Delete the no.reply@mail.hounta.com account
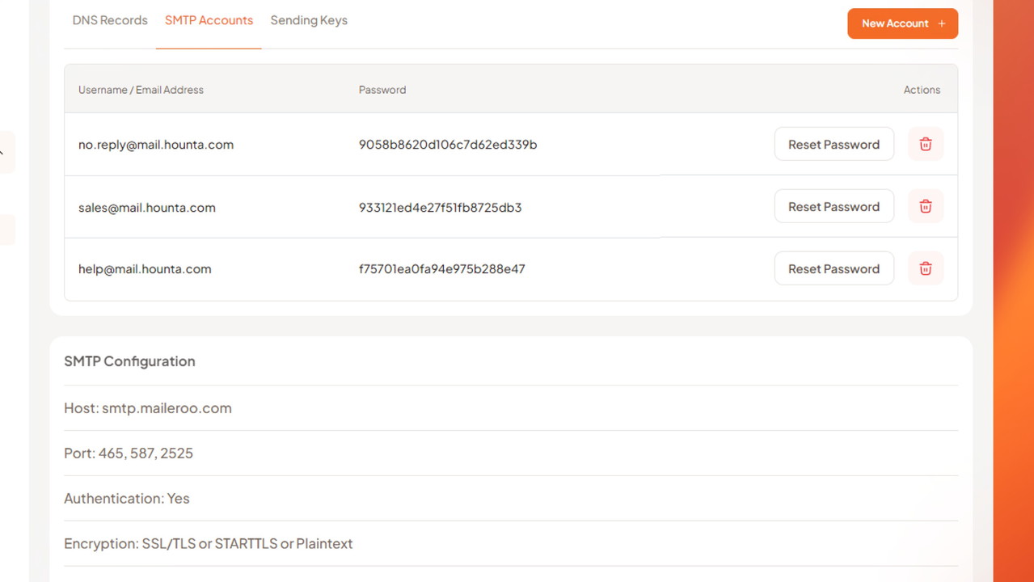 (x=925, y=144)
